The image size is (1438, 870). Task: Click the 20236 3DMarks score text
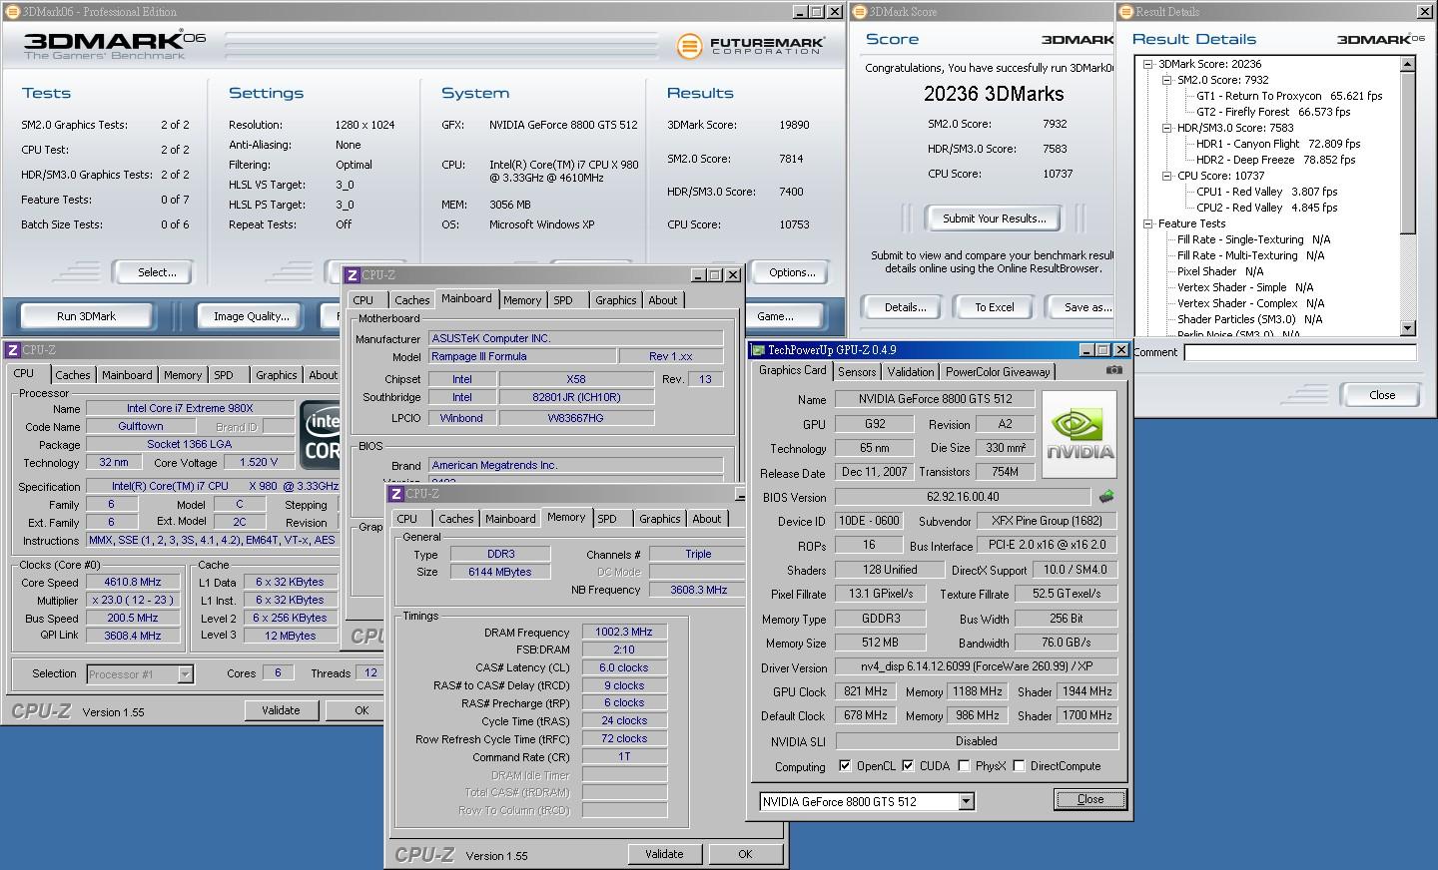(994, 94)
